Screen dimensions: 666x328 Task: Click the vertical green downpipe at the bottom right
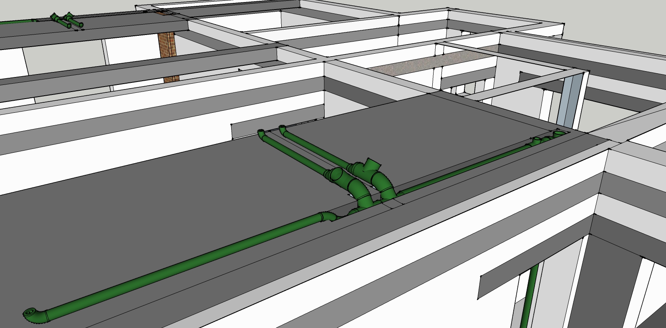point(530,295)
